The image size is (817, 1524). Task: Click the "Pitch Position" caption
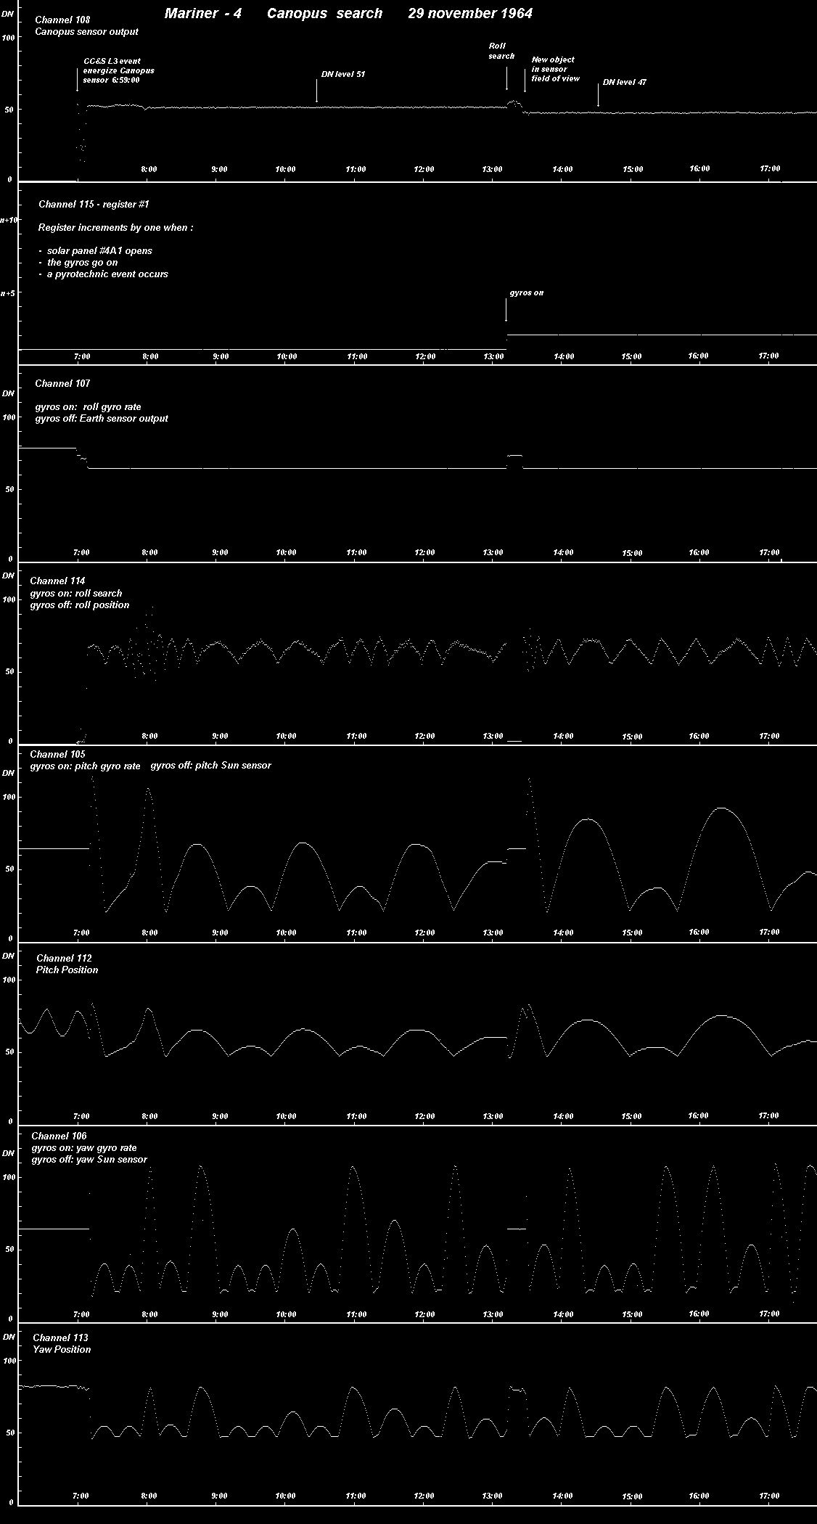click(x=67, y=970)
